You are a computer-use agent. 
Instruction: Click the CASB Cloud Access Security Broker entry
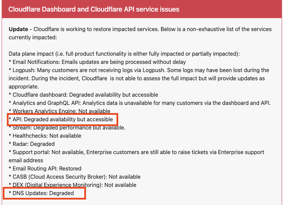click(x=75, y=177)
